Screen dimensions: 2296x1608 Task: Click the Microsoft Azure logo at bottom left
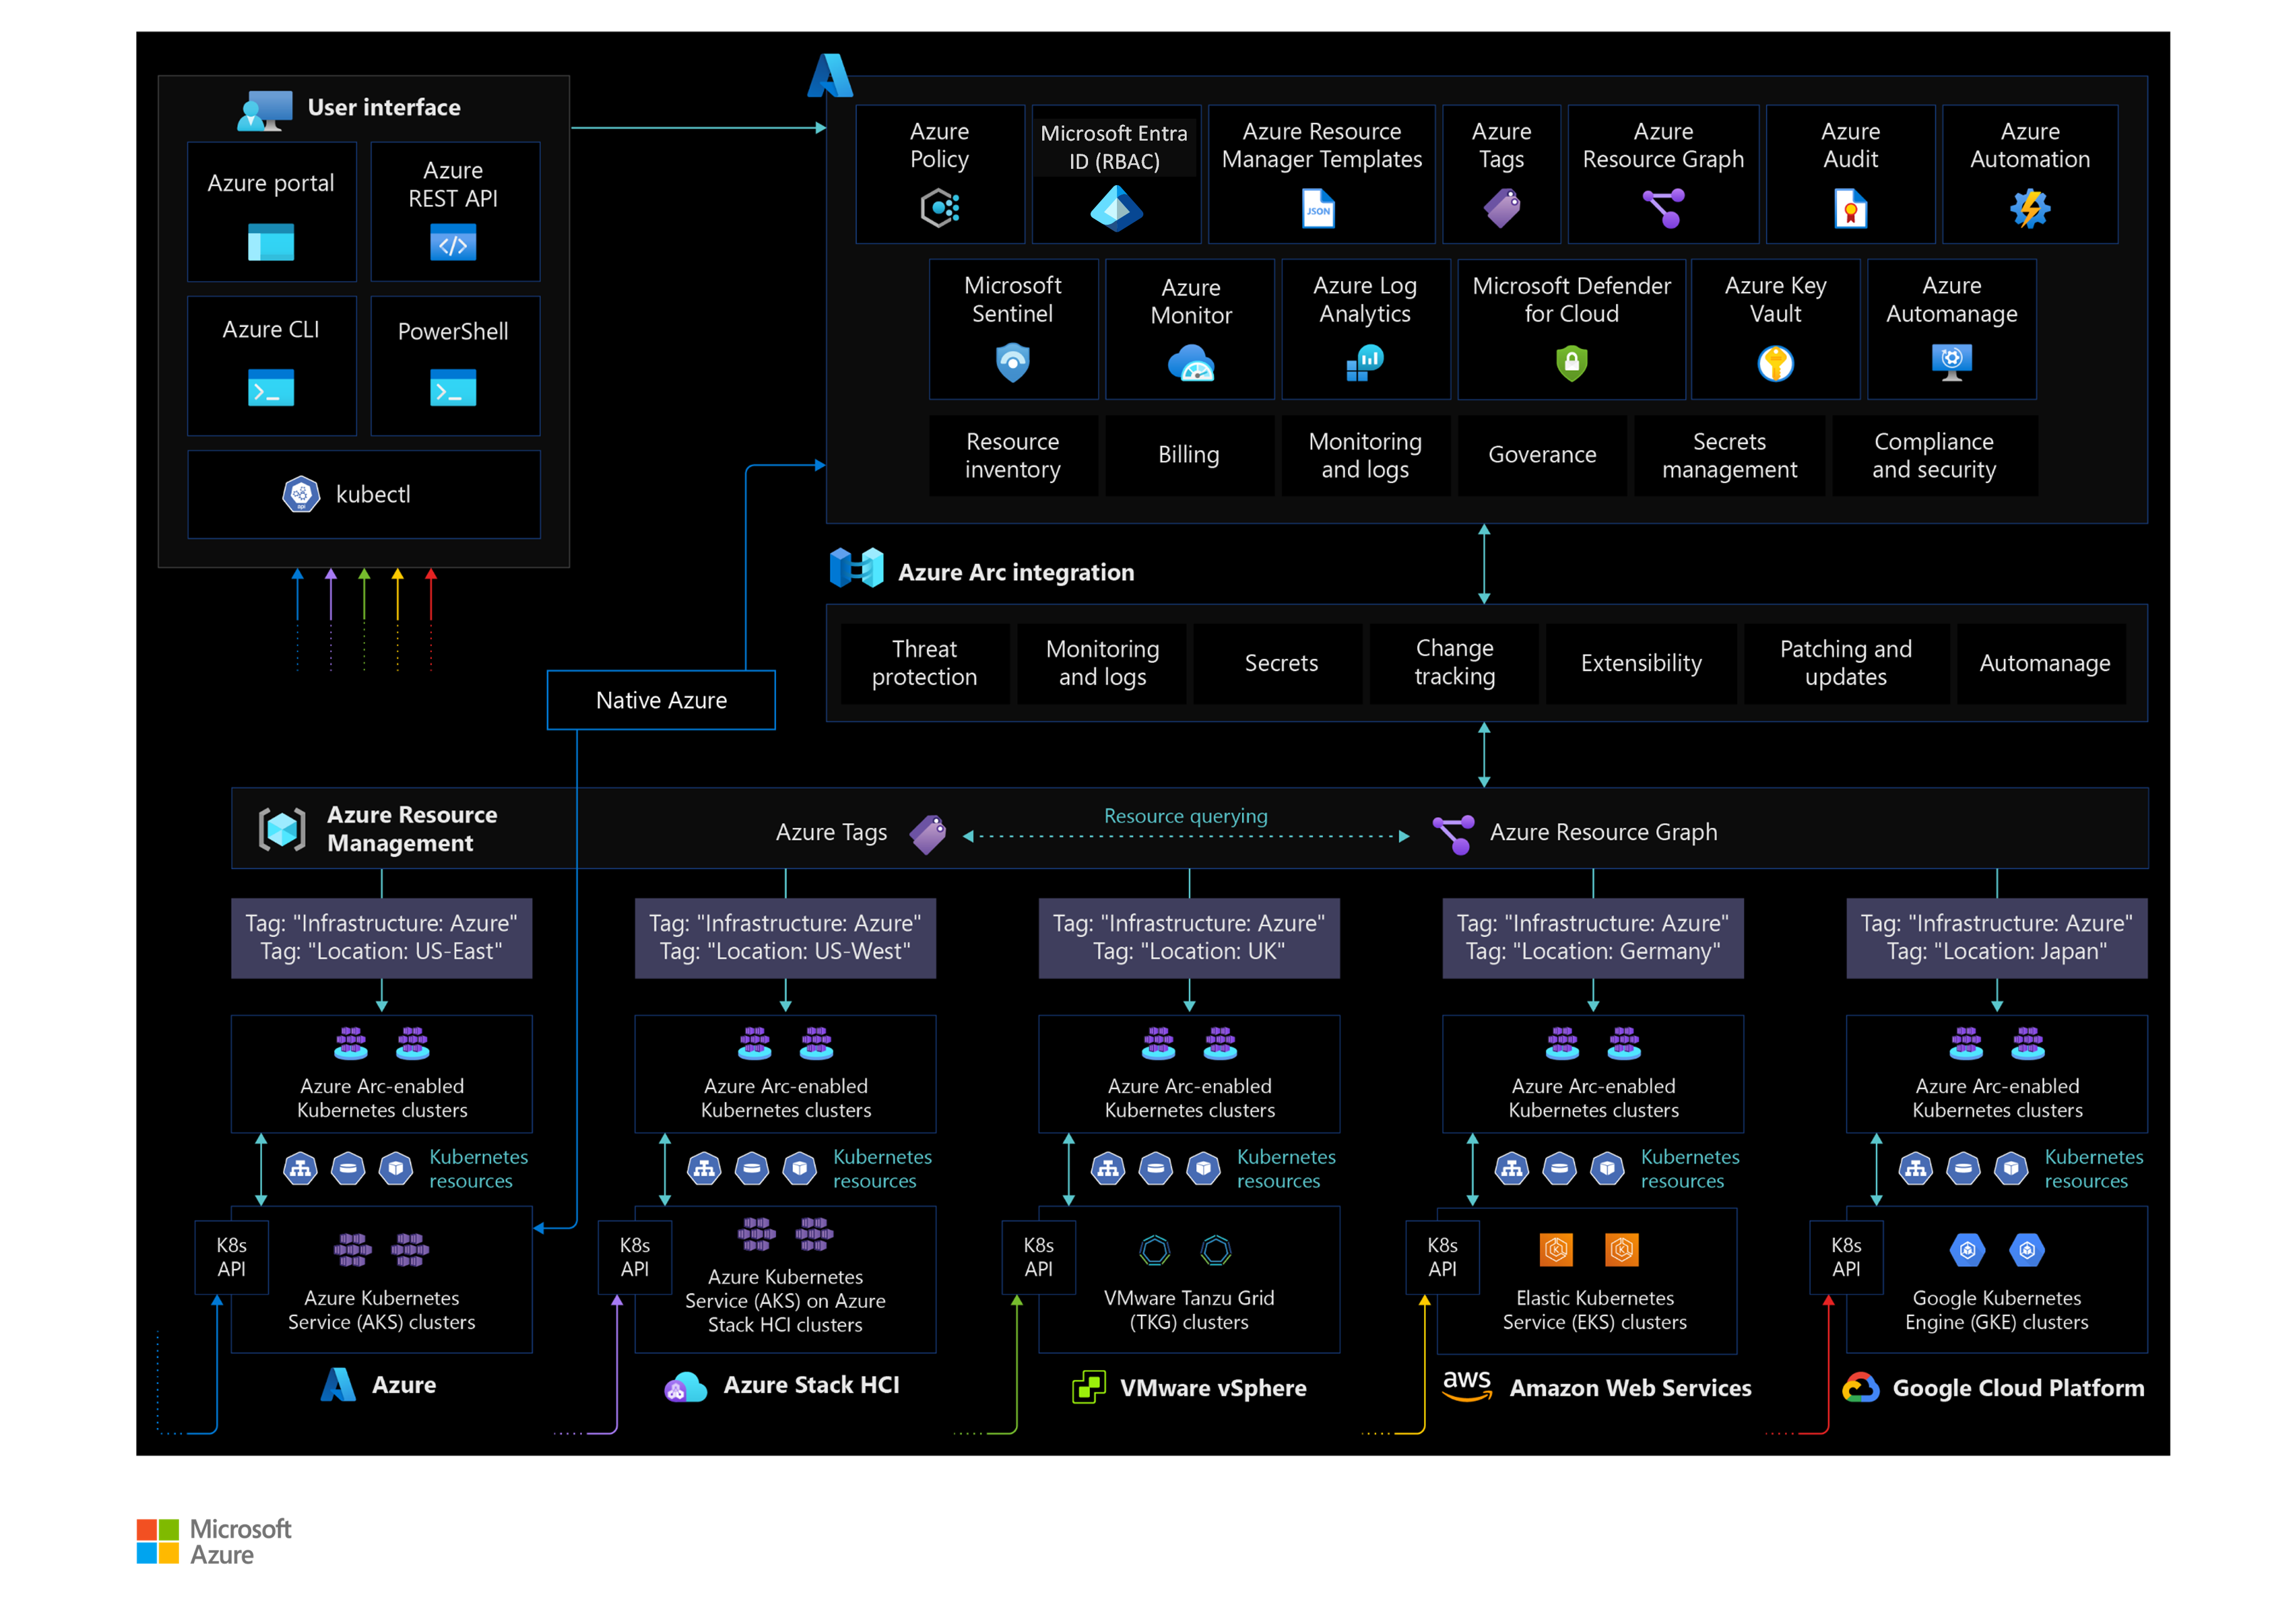pos(214,1541)
